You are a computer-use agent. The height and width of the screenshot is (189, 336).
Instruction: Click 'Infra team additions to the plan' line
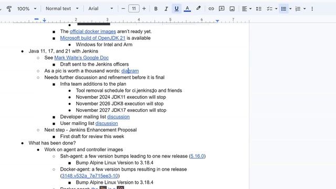[x=93, y=84]
